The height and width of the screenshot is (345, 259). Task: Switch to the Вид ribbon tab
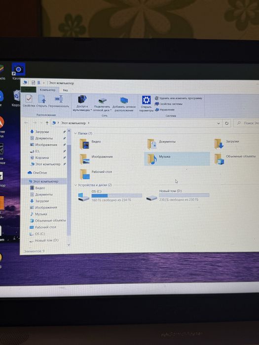coord(66,90)
